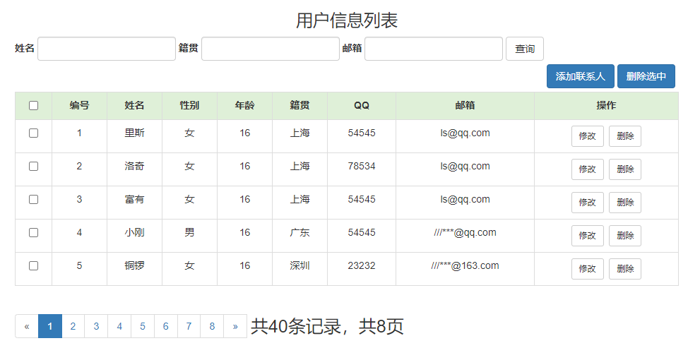The image size is (700, 360).
Task: Select the checkbox in row 小刚
Action: (x=33, y=232)
